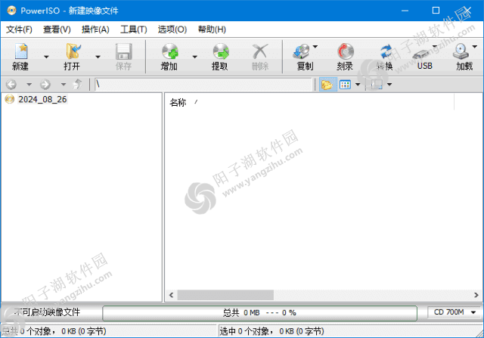The image size is (484, 338).
Task: Select the 2024_08_26 tree node
Action: [42, 99]
